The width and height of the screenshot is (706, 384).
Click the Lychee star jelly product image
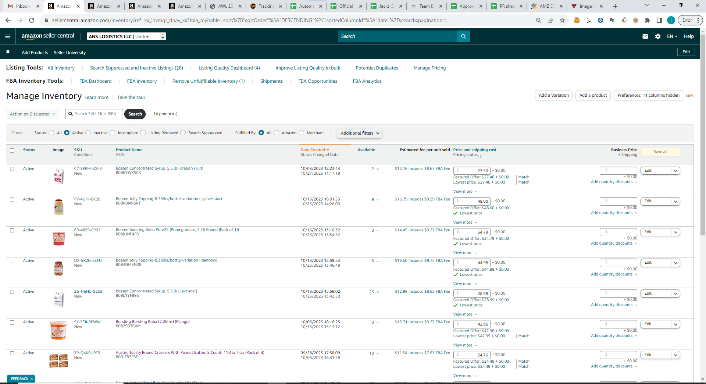point(58,207)
